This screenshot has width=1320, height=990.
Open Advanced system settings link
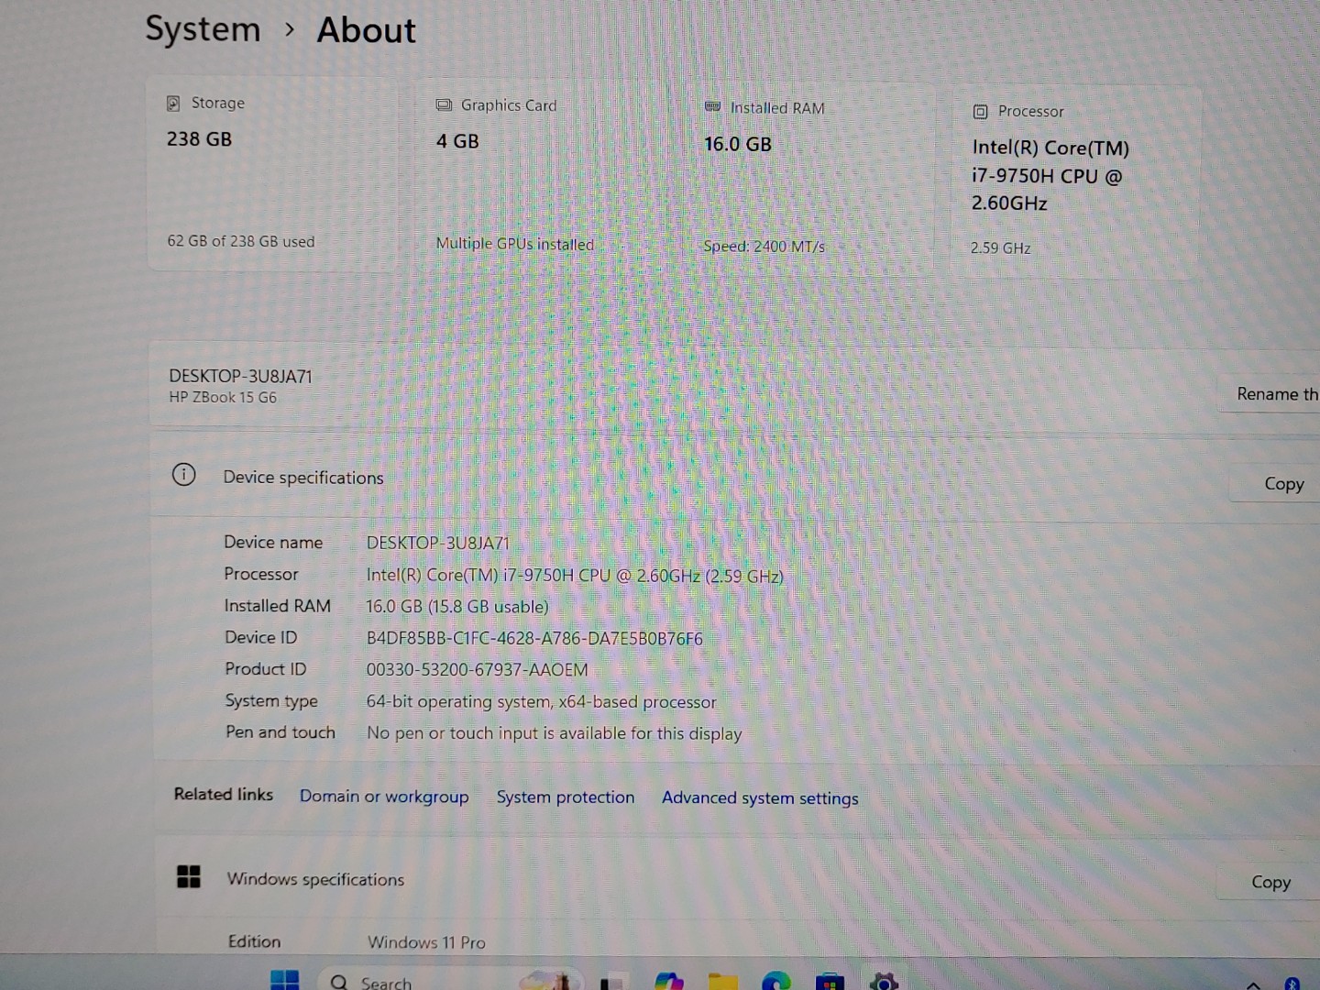pyautogui.click(x=760, y=798)
